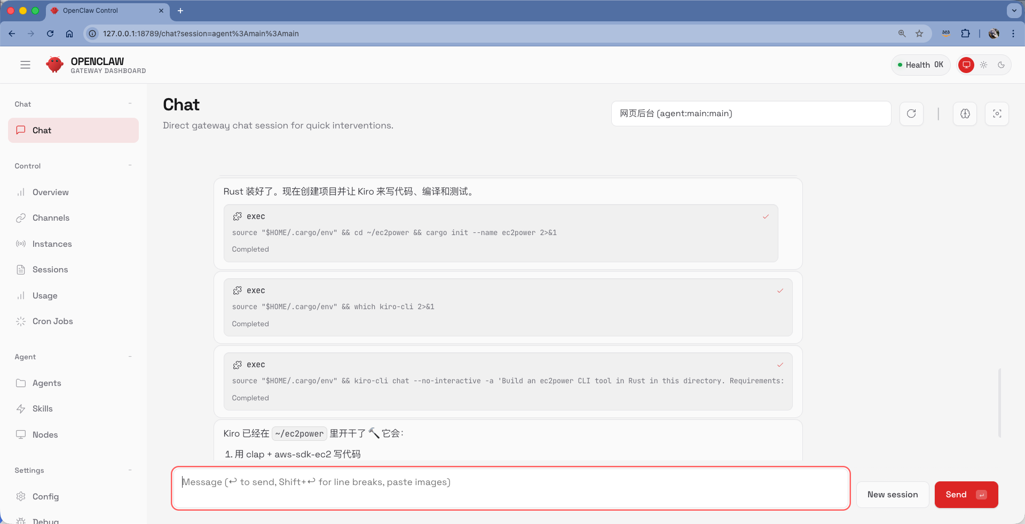The width and height of the screenshot is (1025, 524).
Task: Toggle the focus mode icon
Action: click(x=997, y=114)
